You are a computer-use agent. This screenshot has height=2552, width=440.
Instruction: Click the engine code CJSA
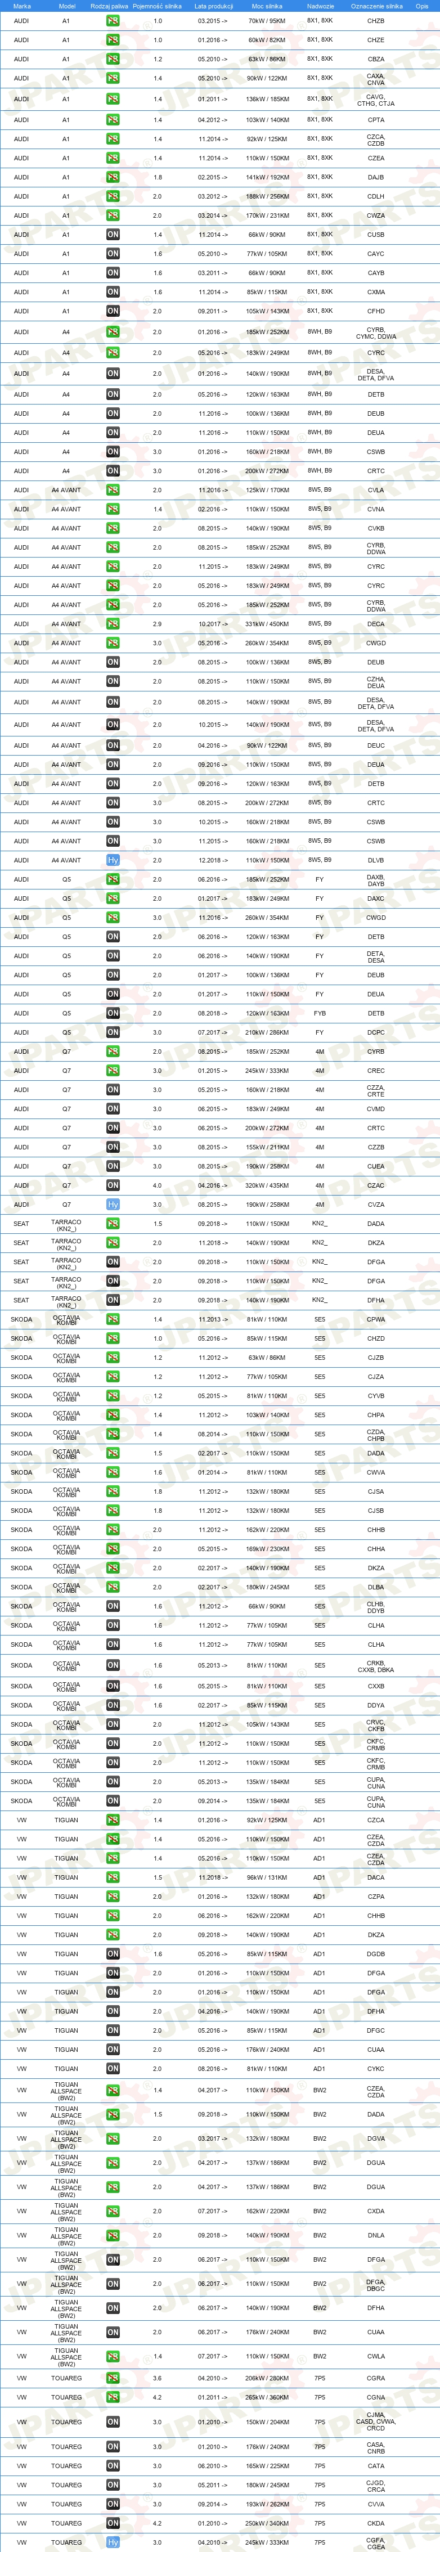pyautogui.click(x=376, y=1492)
